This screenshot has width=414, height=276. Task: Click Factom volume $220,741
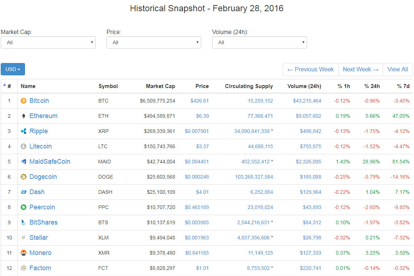point(310,268)
